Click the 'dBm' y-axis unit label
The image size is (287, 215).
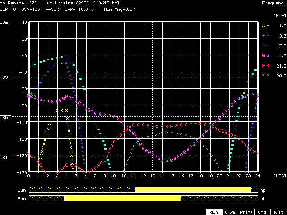4,23
